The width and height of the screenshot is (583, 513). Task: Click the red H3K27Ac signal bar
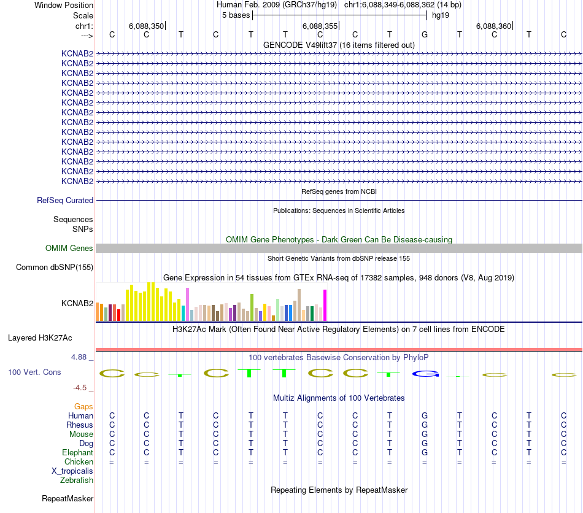(339, 349)
